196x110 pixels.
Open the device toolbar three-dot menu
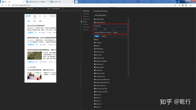point(79,9)
